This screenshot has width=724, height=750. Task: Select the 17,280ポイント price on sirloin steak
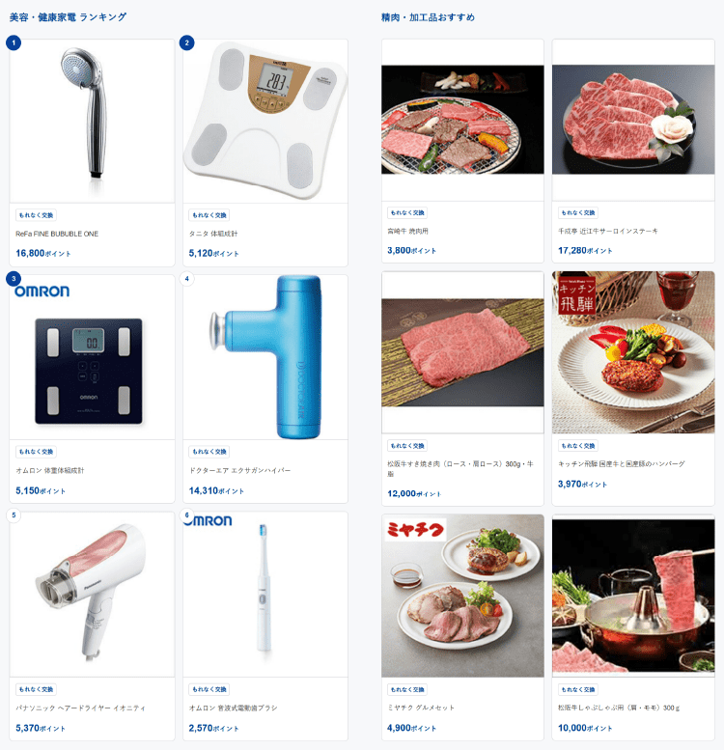(x=585, y=250)
